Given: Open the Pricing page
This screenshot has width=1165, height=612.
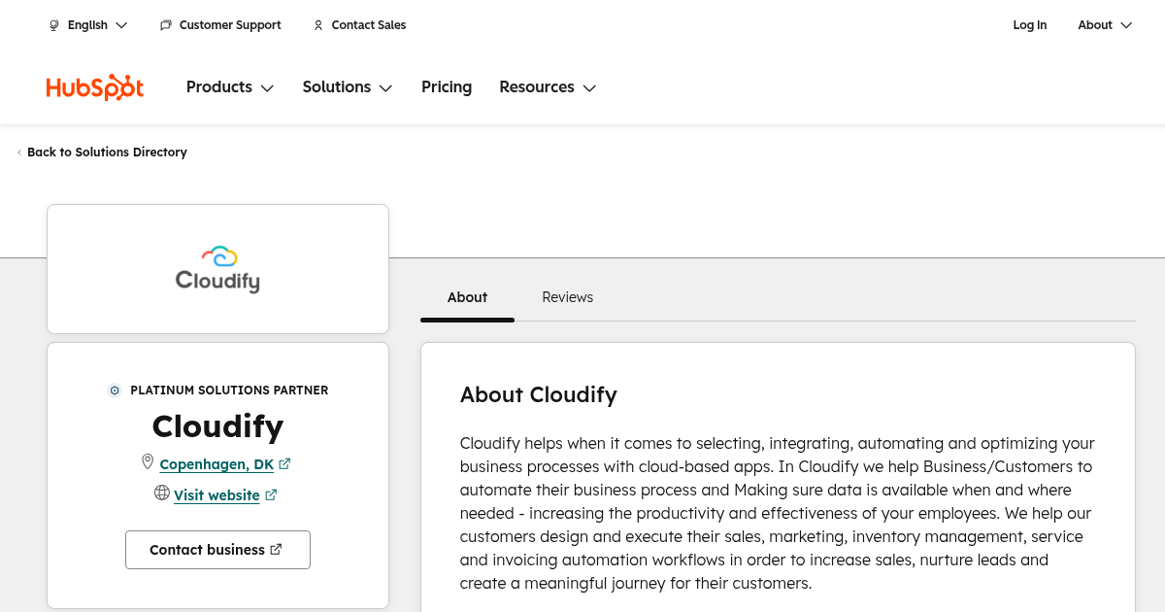Looking at the screenshot, I should (x=447, y=87).
